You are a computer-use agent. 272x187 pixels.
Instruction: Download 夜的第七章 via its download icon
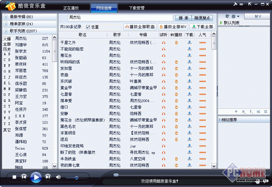190,165
